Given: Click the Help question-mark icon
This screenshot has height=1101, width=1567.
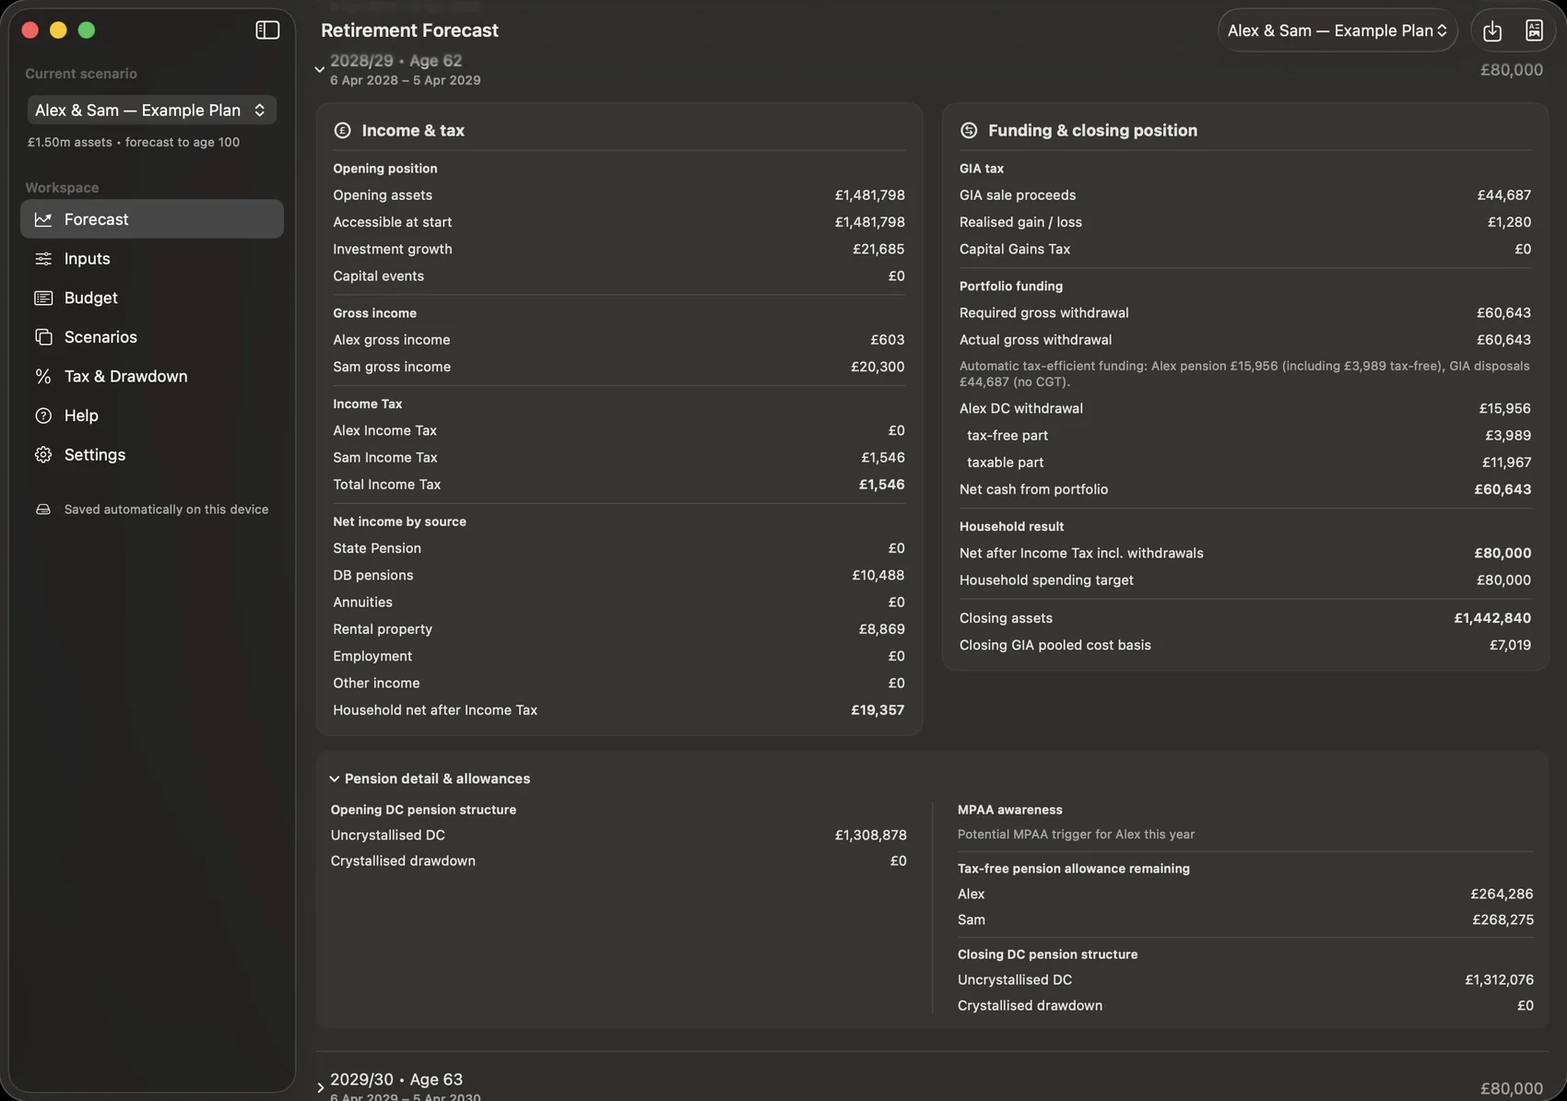Looking at the screenshot, I should pos(43,416).
